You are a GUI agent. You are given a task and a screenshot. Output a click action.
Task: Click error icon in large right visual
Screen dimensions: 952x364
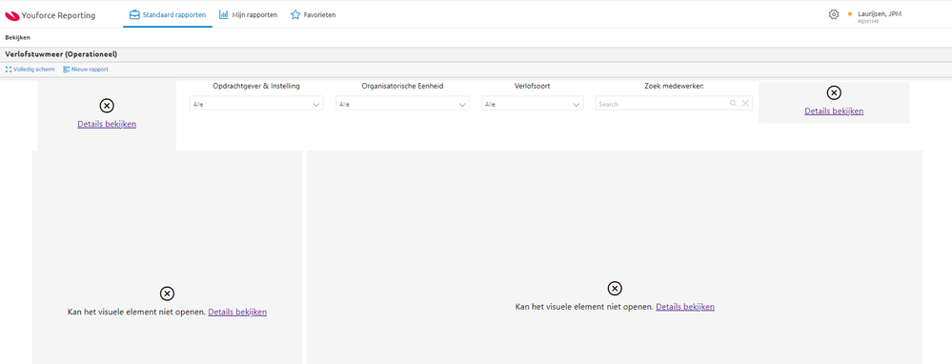click(x=615, y=288)
